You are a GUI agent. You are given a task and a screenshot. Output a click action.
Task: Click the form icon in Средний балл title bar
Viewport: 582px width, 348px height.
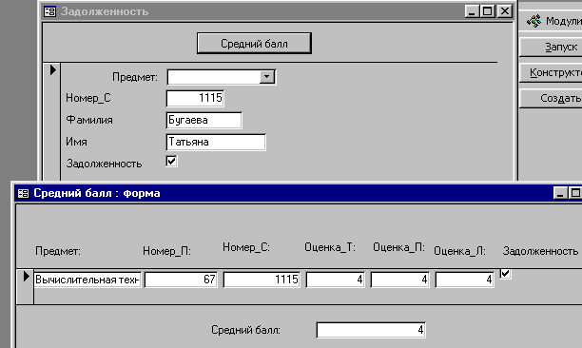(x=24, y=193)
